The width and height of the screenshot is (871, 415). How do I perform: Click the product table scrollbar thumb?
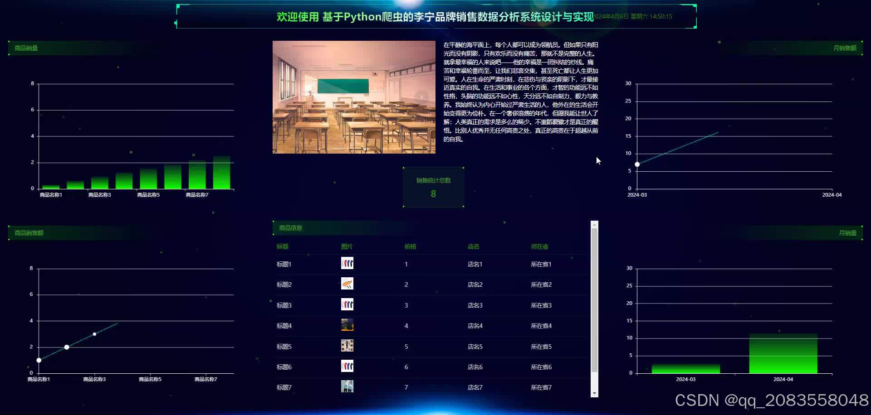coord(594,300)
